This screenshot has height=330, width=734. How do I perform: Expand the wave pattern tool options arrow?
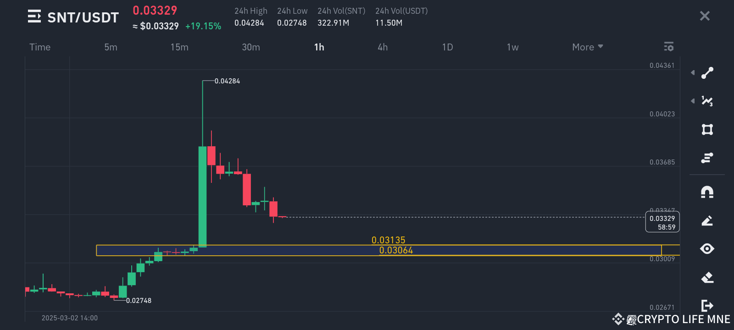[x=693, y=101]
